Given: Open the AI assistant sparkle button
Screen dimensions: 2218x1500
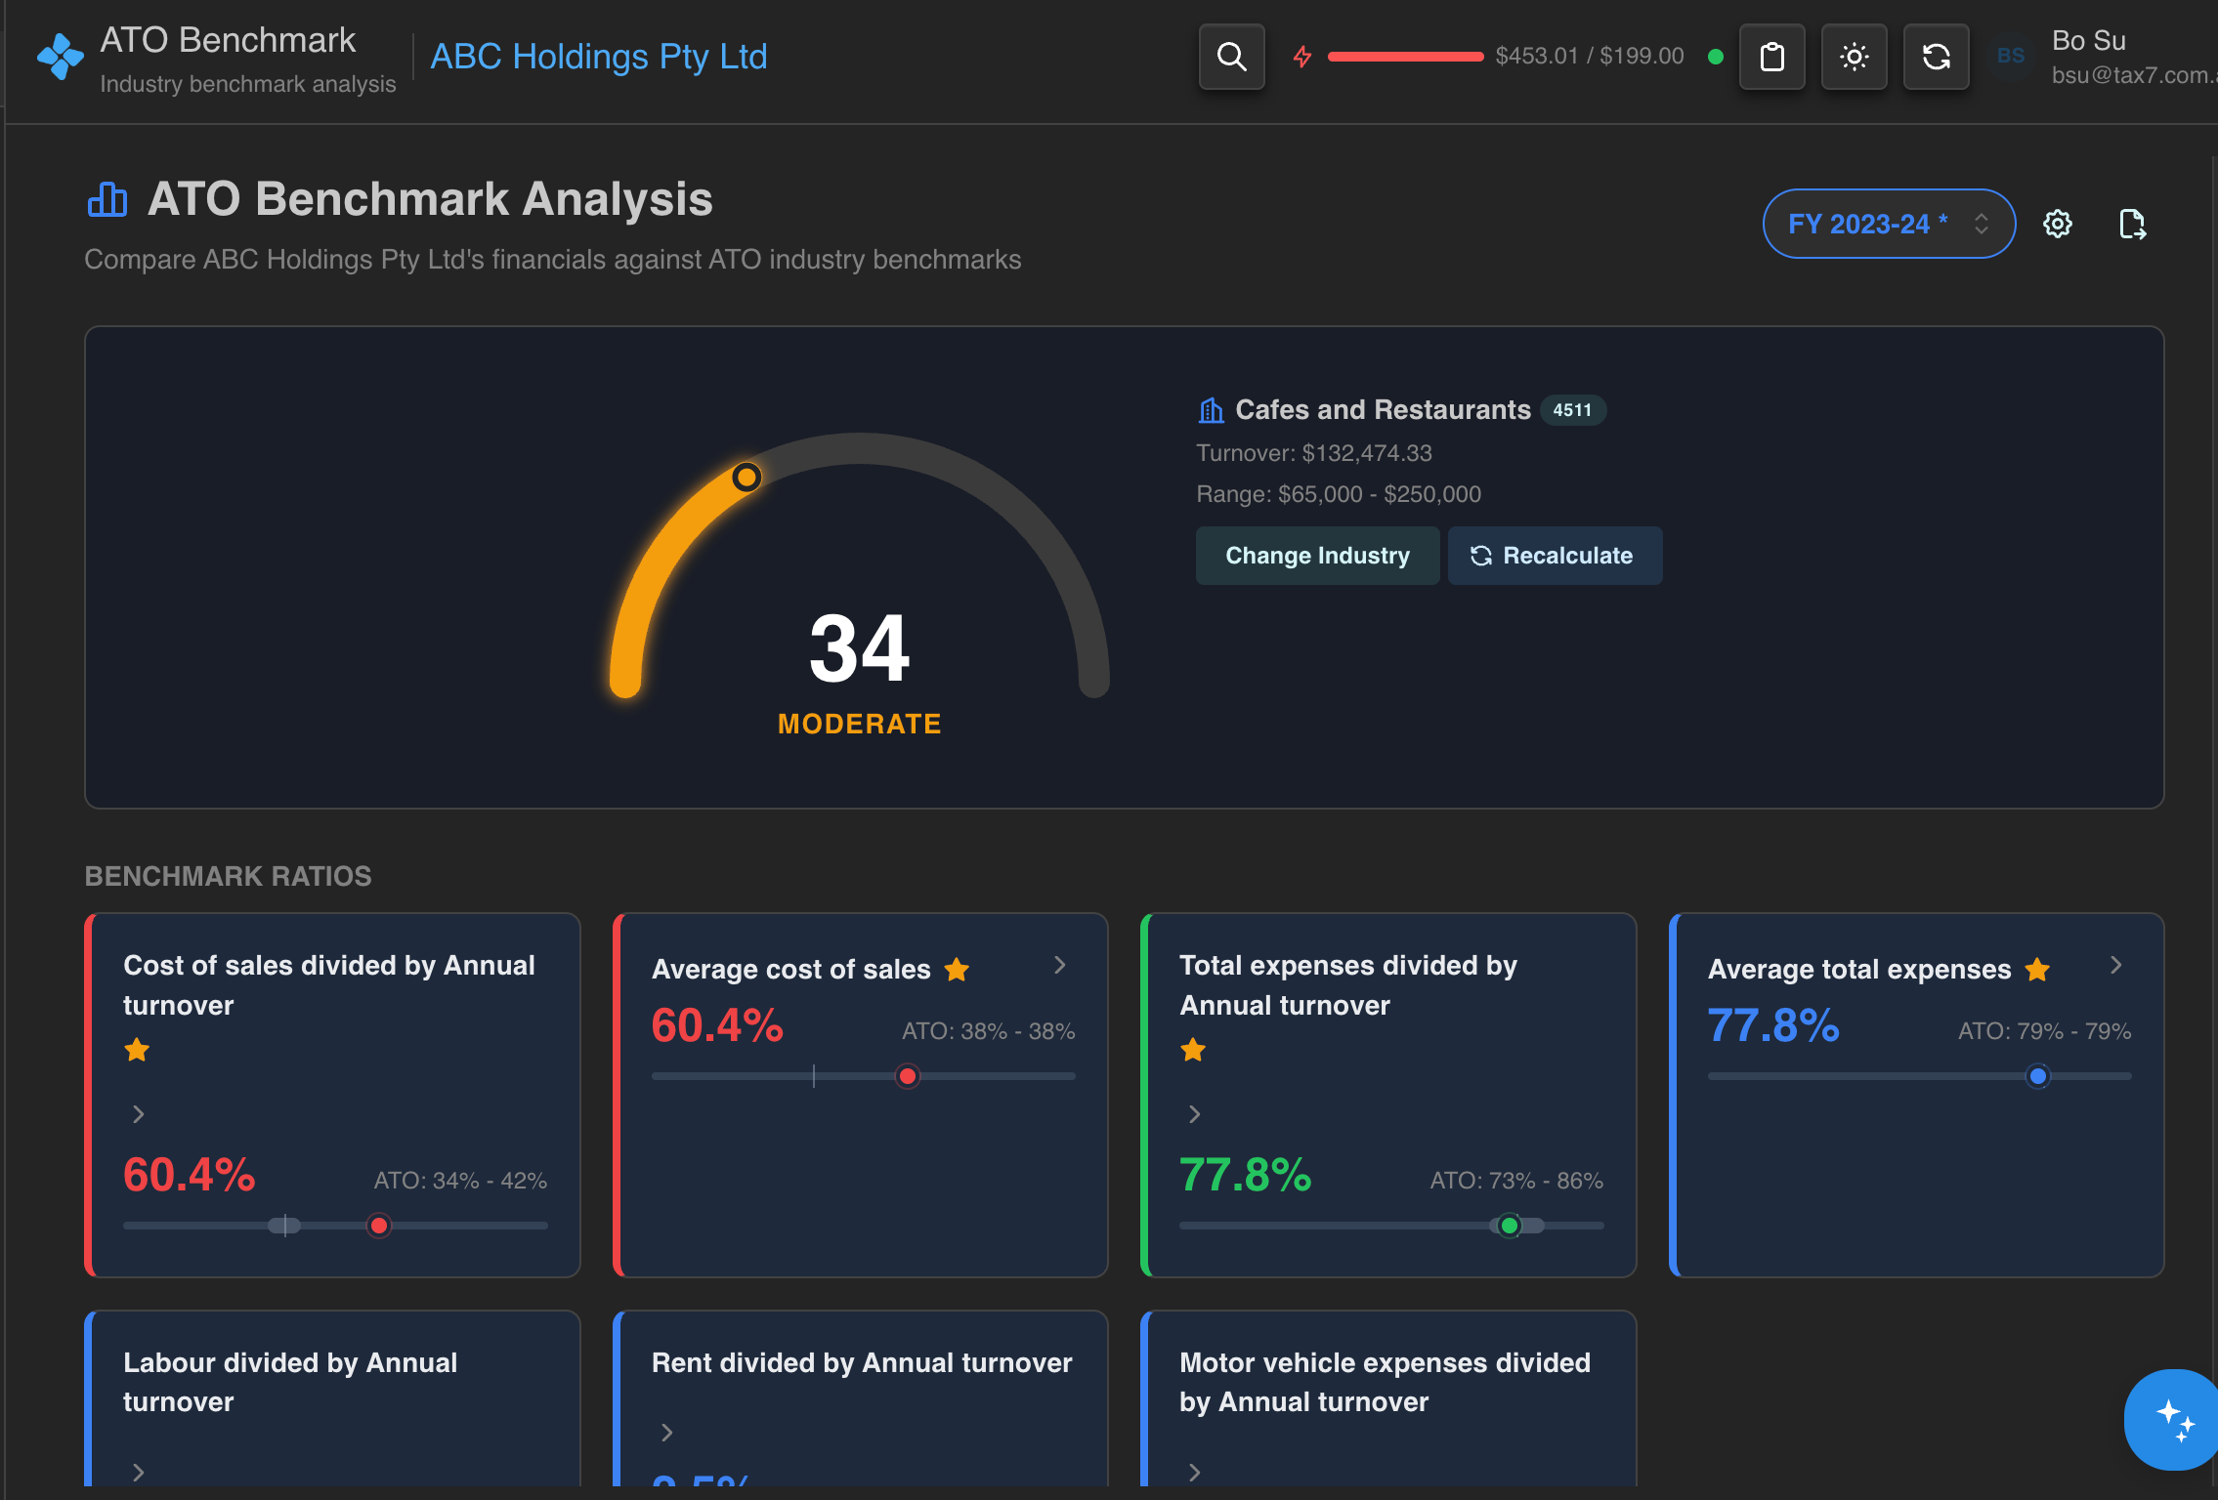Looking at the screenshot, I should pyautogui.click(x=2173, y=1420).
